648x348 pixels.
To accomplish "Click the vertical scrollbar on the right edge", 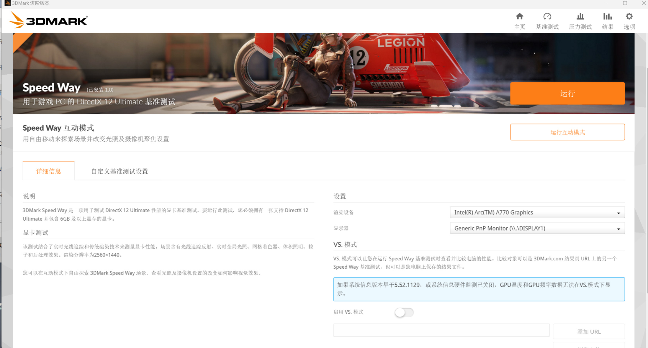I will [x=647, y=177].
